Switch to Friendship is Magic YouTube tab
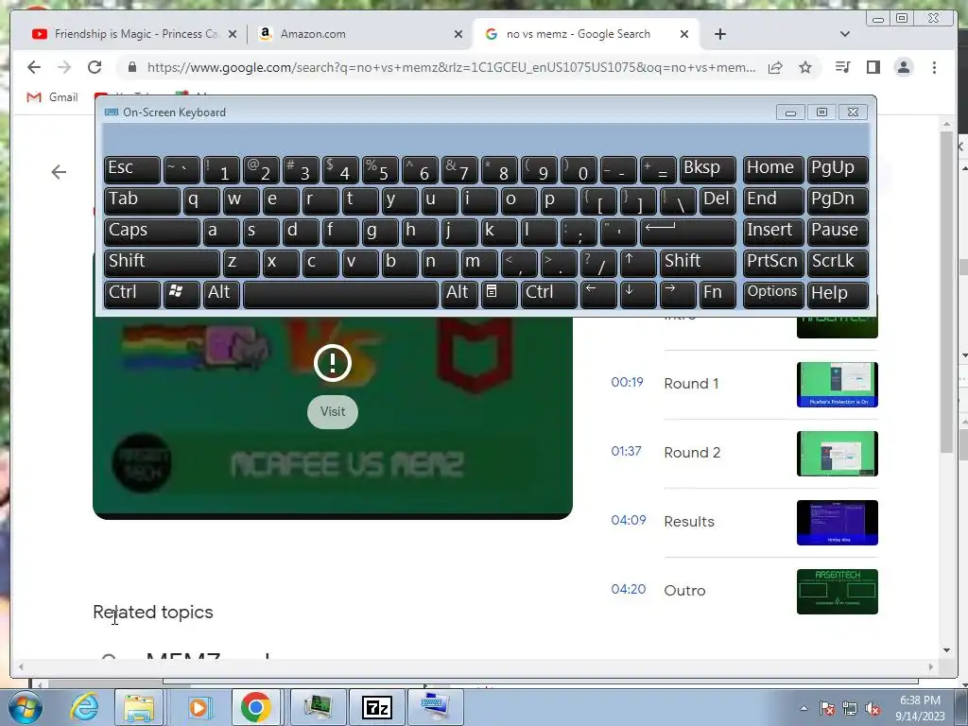Screen dimensions: 968x726 point(134,34)
